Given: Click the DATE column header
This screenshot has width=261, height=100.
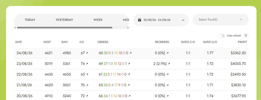Looking at the screenshot, I should pyautogui.click(x=19, y=42).
